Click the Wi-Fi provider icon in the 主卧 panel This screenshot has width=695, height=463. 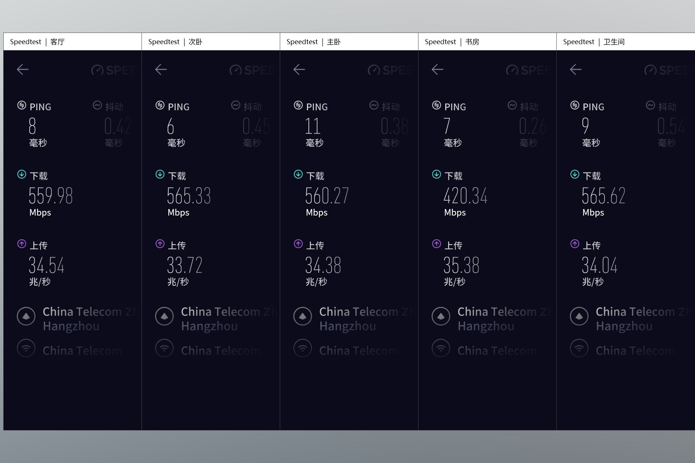tap(303, 348)
